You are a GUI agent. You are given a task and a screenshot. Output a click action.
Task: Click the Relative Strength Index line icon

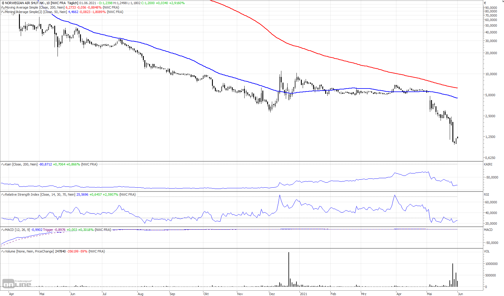click(3, 194)
